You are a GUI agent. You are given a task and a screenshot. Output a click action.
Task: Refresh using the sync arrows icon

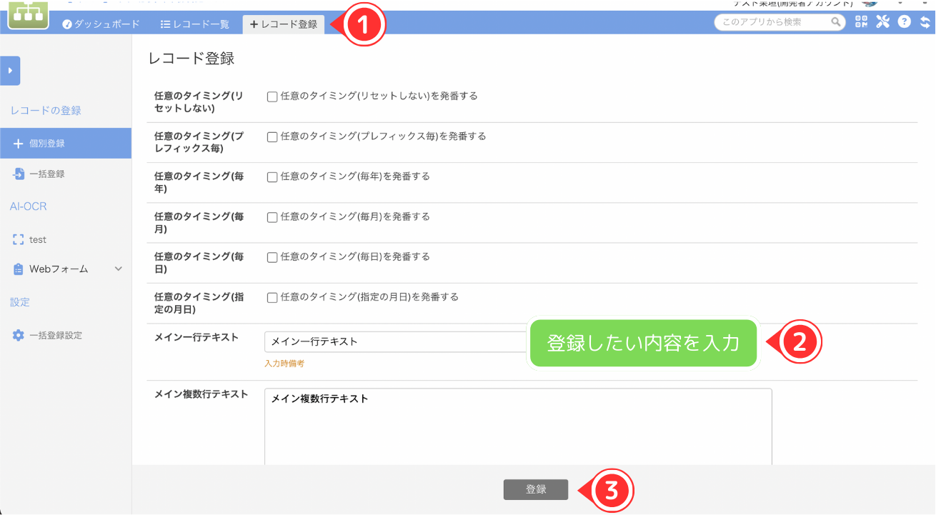pyautogui.click(x=925, y=21)
